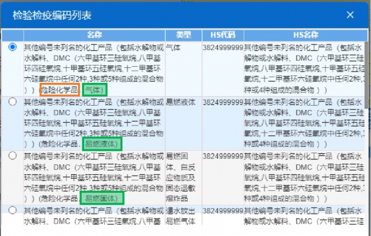This screenshot has width=371, height=236.
Task: Select the radio button for 气体 row
Action: point(12,47)
